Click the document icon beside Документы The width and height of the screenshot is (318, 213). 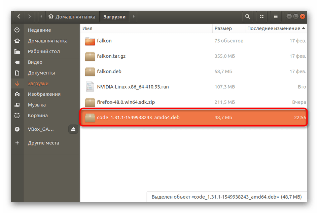17,73
